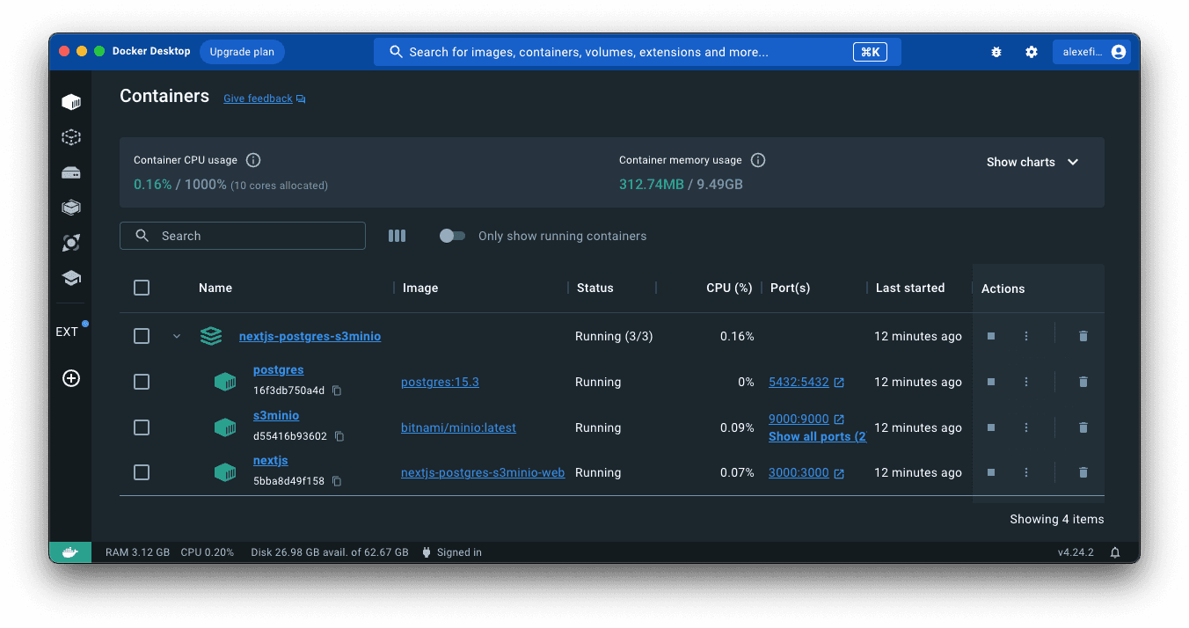Image resolution: width=1189 pixels, height=628 pixels.
Task: Open the Volumes view in the sidebar
Action: point(71,172)
